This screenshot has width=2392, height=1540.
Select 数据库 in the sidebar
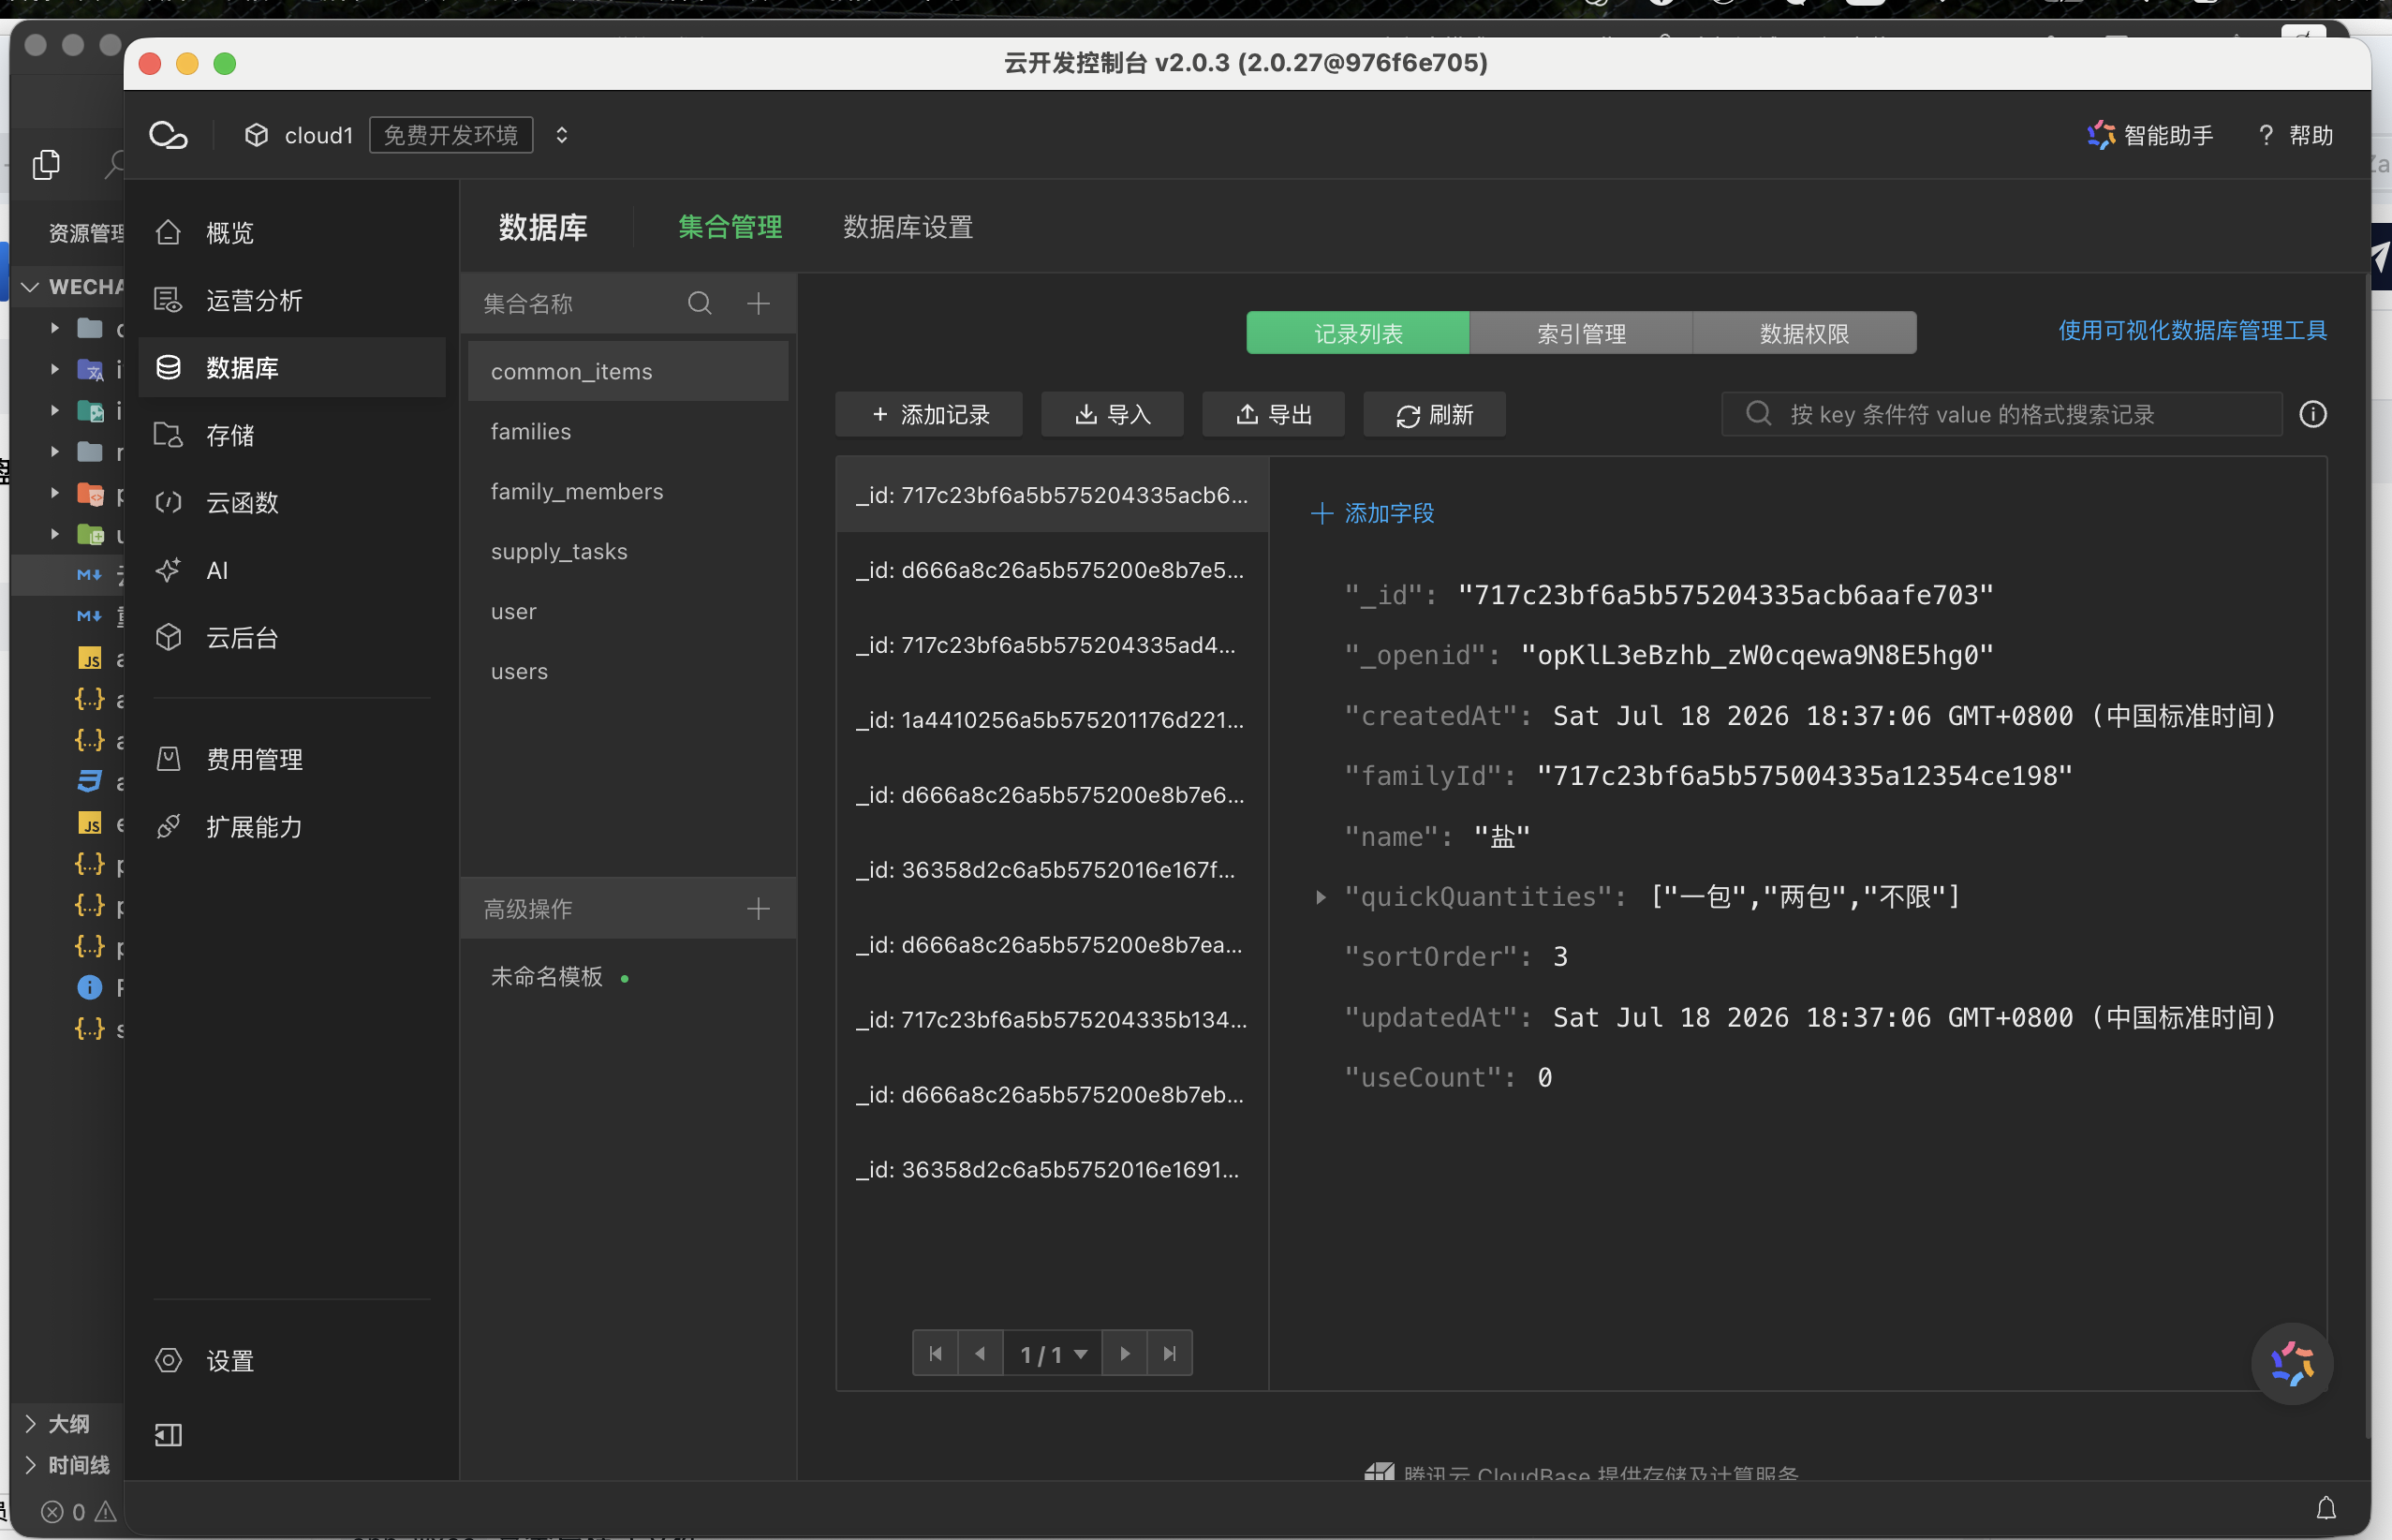coord(292,368)
